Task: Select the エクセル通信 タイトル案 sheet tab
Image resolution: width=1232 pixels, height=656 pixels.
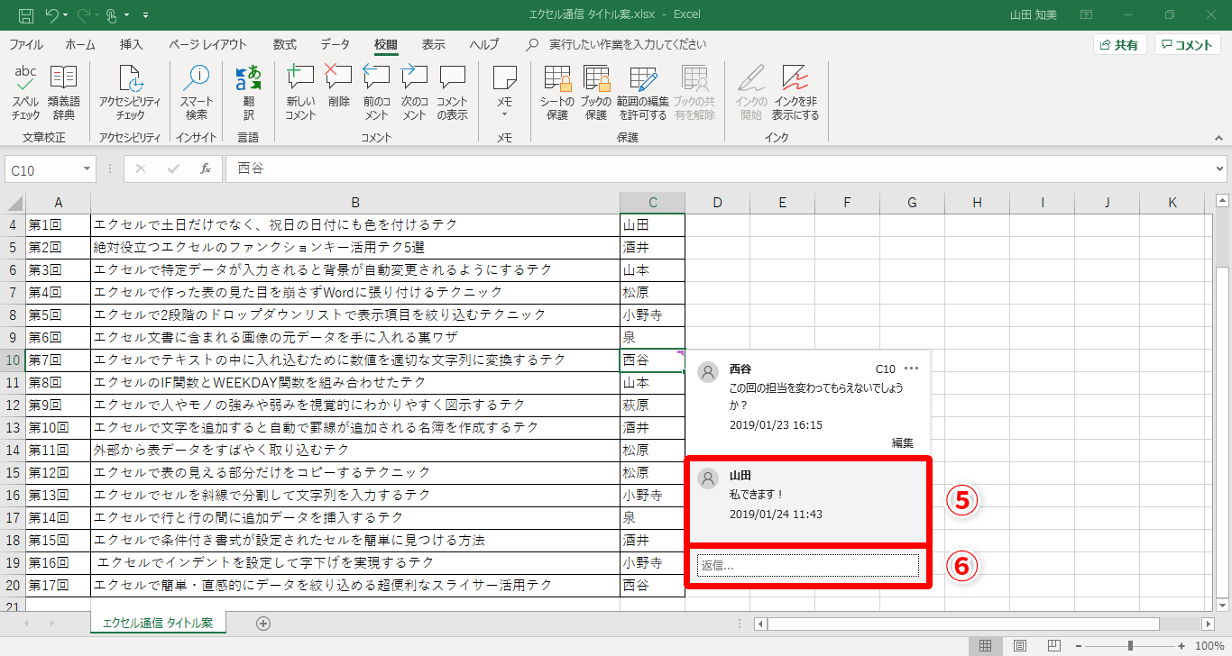Action: point(158,623)
